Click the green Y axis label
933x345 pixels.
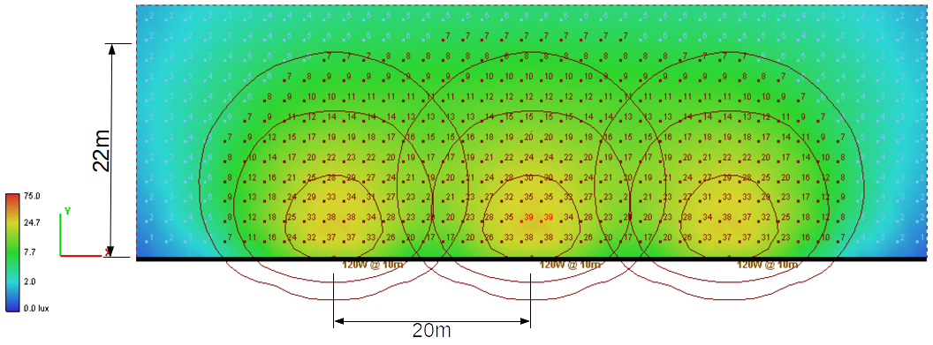pyautogui.click(x=67, y=211)
